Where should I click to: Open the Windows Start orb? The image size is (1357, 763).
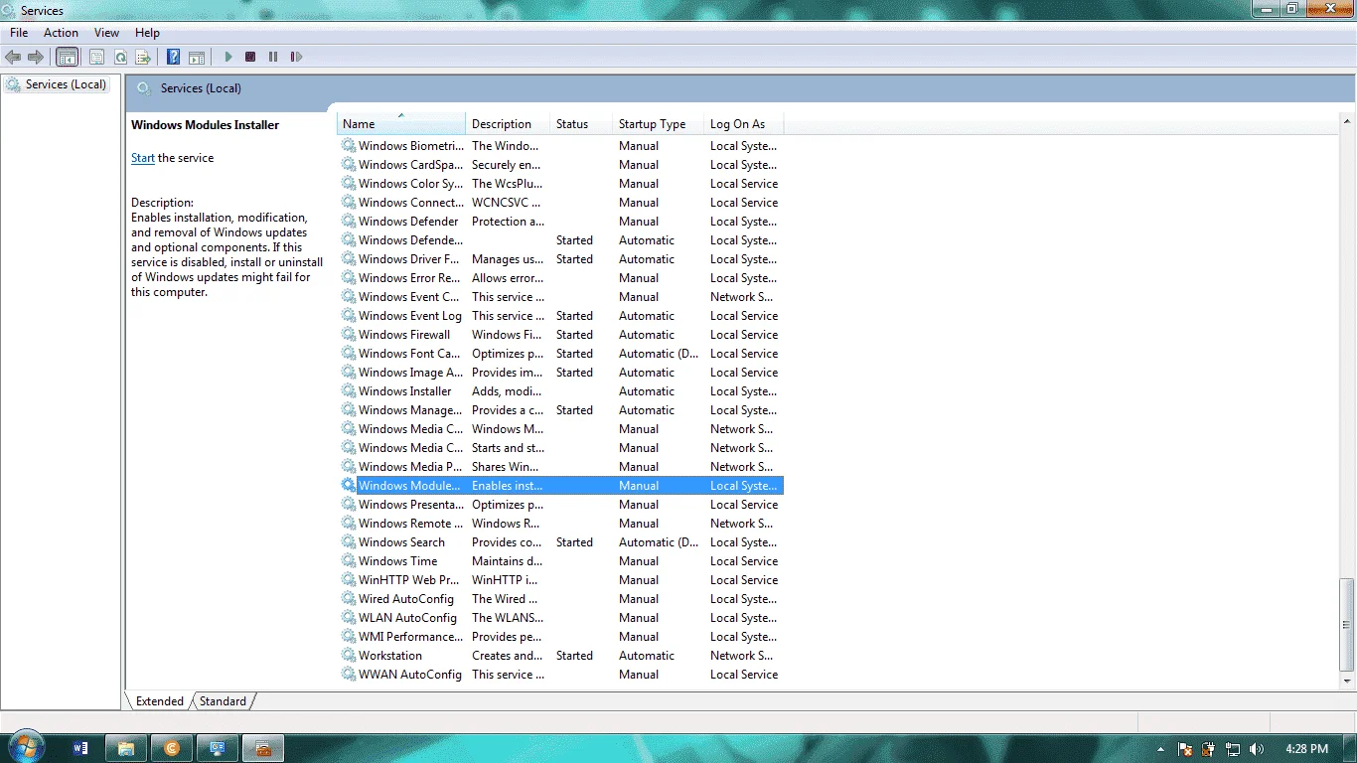coord(25,747)
